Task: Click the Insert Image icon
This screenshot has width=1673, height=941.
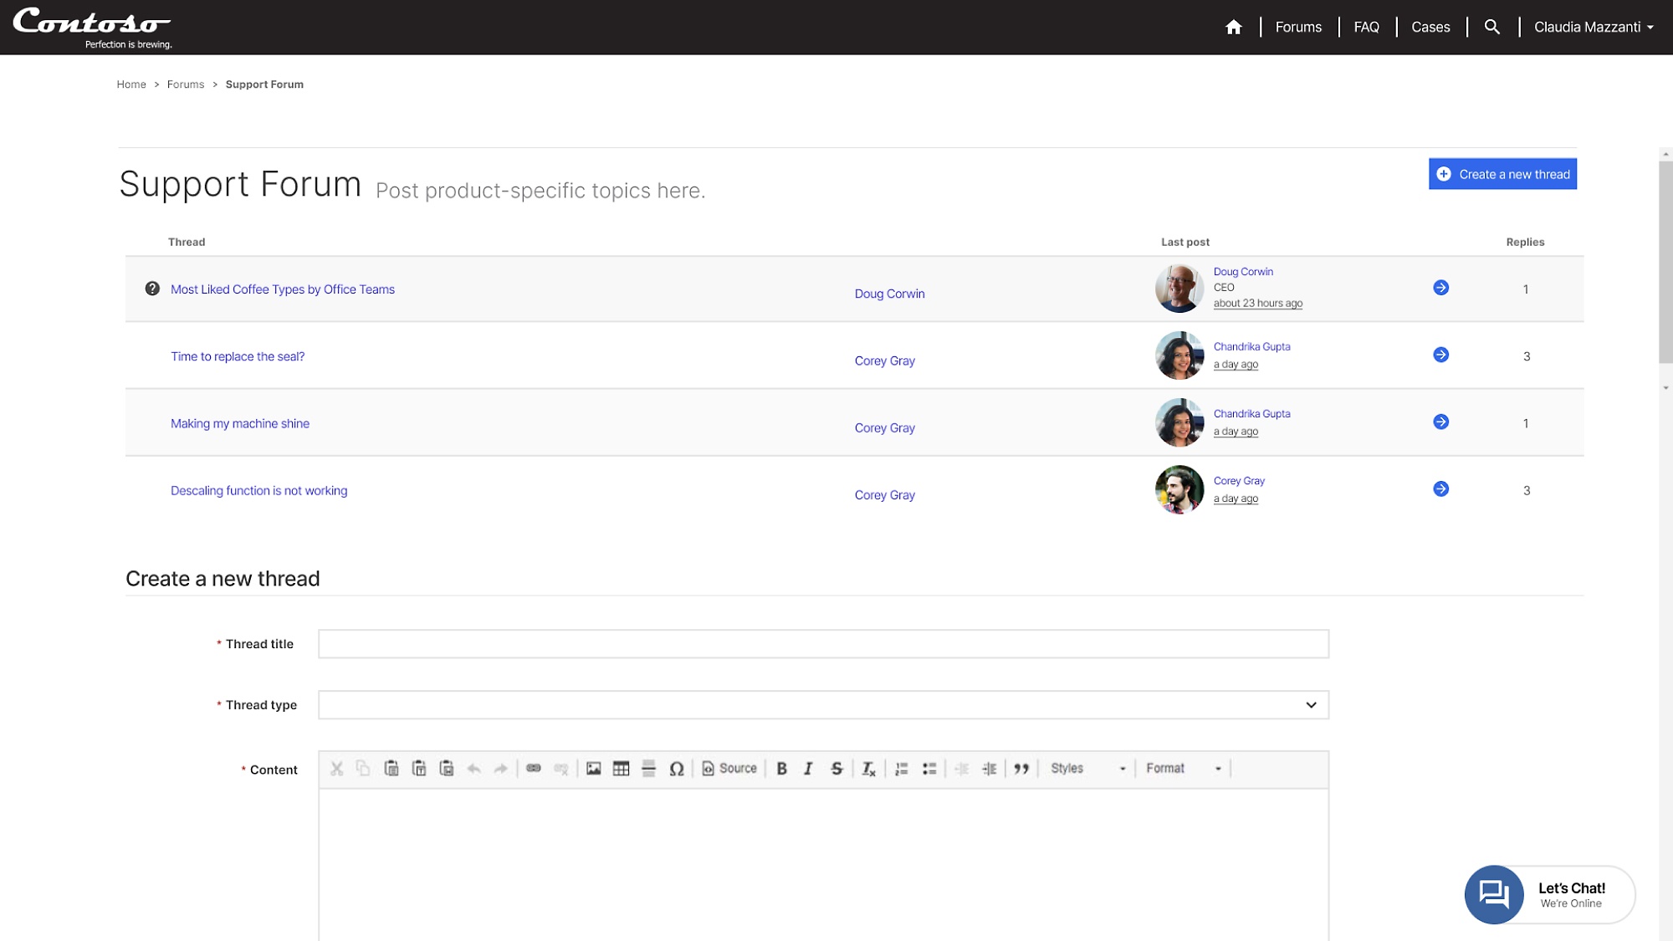Action: (x=593, y=768)
